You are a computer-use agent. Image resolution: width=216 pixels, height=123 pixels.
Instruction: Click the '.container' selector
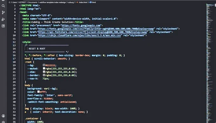[x=31, y=119]
